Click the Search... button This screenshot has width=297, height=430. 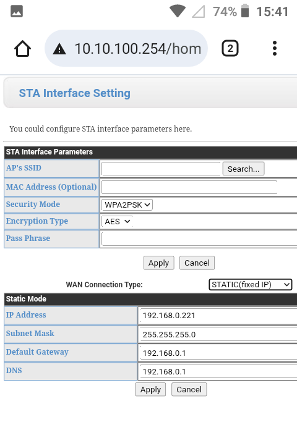pos(243,169)
